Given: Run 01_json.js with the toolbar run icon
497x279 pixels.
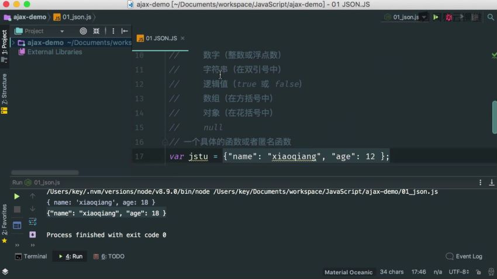Looking at the screenshot, I should tap(436, 18).
